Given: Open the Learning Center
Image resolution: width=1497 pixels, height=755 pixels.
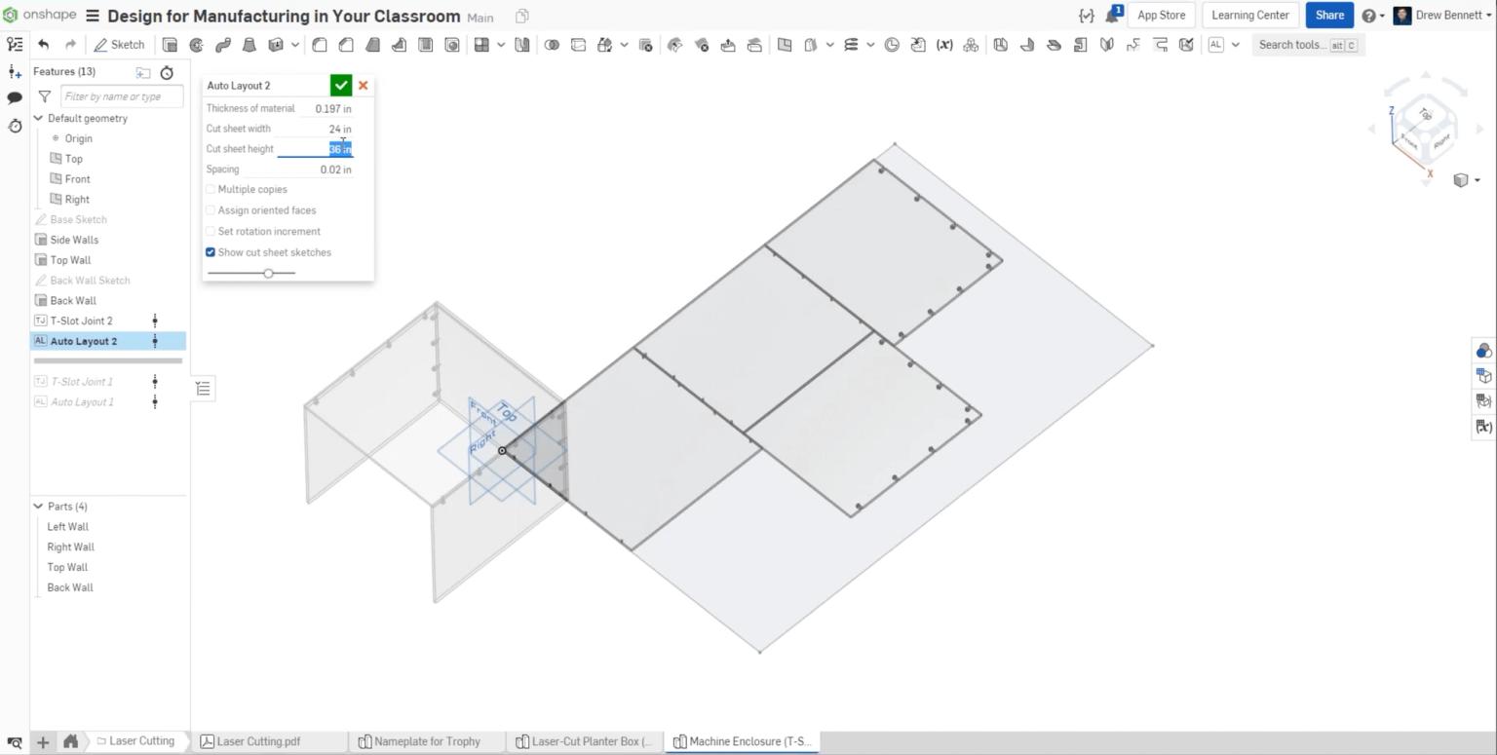Looking at the screenshot, I should click(1248, 15).
